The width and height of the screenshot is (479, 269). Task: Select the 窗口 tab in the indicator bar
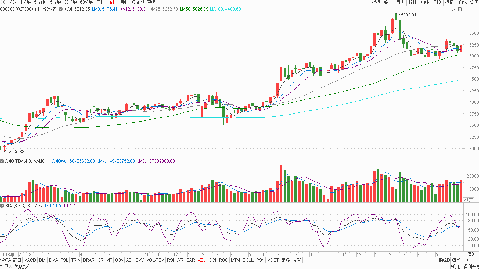pos(17,260)
